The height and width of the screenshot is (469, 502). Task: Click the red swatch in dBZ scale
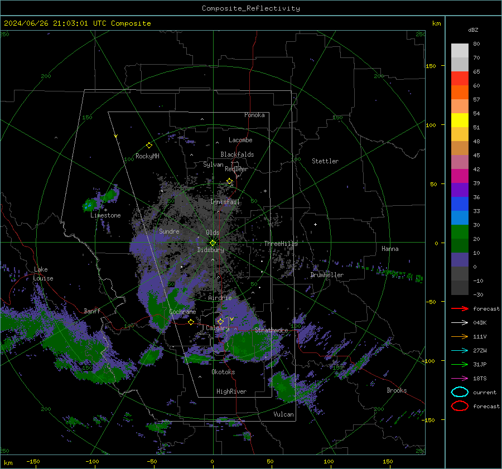coord(460,79)
